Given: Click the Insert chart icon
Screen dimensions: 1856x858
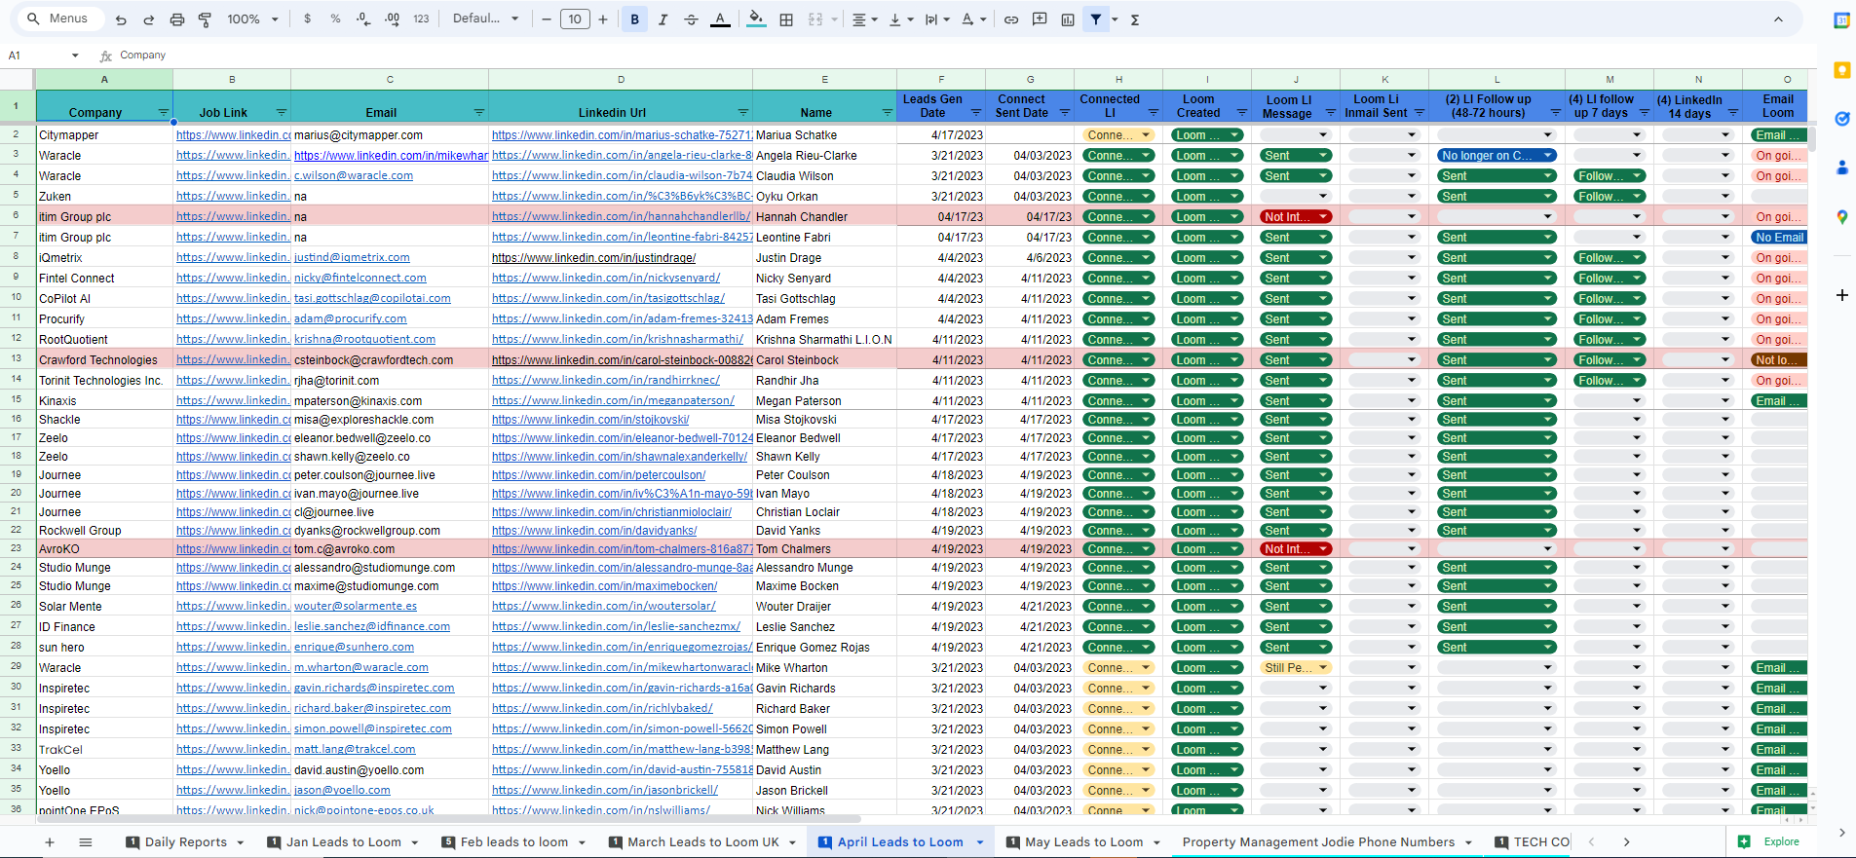Looking at the screenshot, I should tap(1068, 19).
